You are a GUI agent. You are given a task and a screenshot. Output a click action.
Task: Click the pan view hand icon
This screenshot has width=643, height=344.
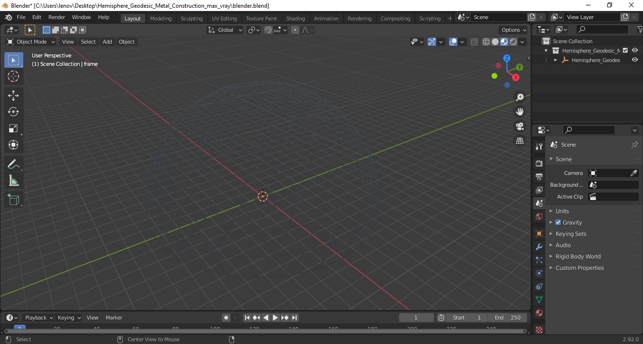(520, 112)
